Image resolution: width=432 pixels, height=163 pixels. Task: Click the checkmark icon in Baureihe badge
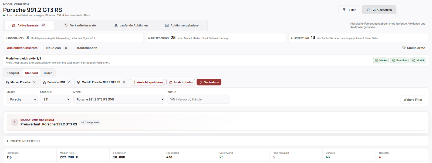click(394, 61)
